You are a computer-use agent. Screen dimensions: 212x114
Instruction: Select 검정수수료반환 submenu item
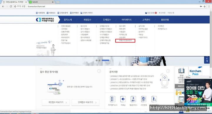(x=86, y=40)
